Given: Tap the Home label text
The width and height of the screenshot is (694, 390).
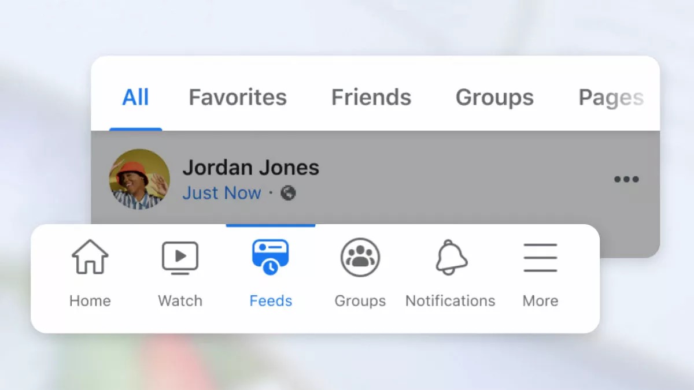Looking at the screenshot, I should [x=90, y=301].
